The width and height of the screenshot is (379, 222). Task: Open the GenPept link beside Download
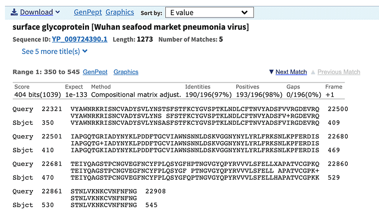[87, 12]
